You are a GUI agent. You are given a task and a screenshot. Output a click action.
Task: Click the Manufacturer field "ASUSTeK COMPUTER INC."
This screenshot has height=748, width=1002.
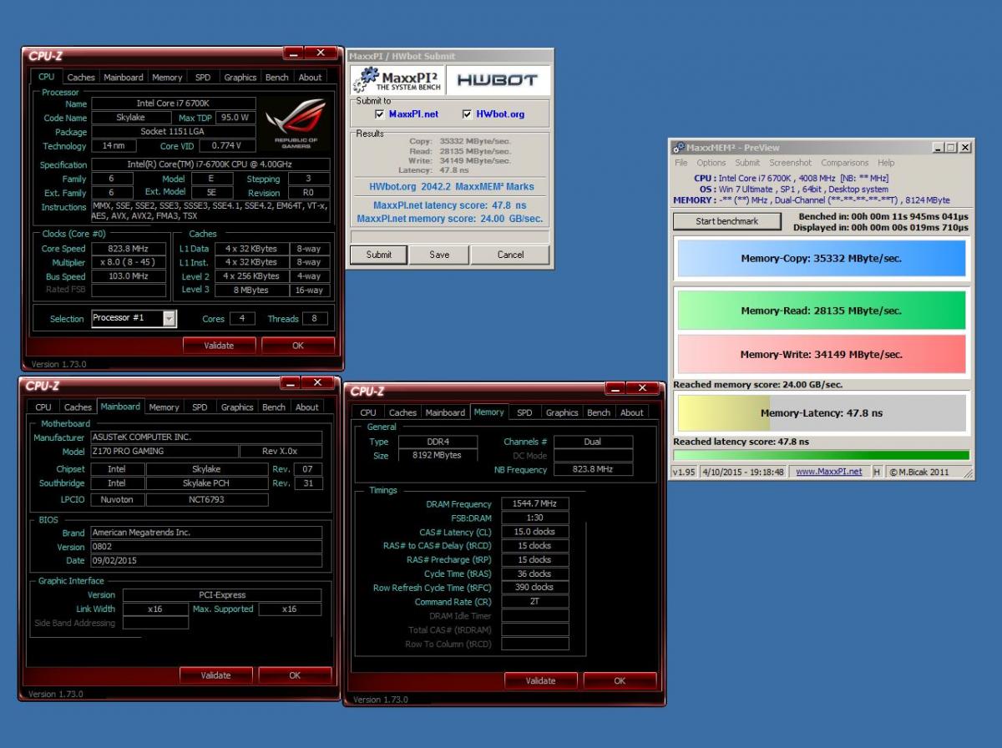(x=205, y=437)
